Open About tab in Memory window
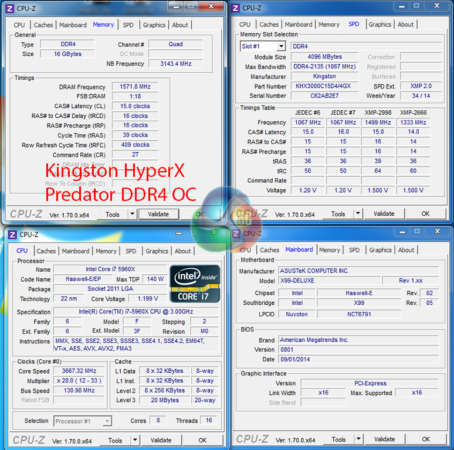 pyautogui.click(x=180, y=25)
